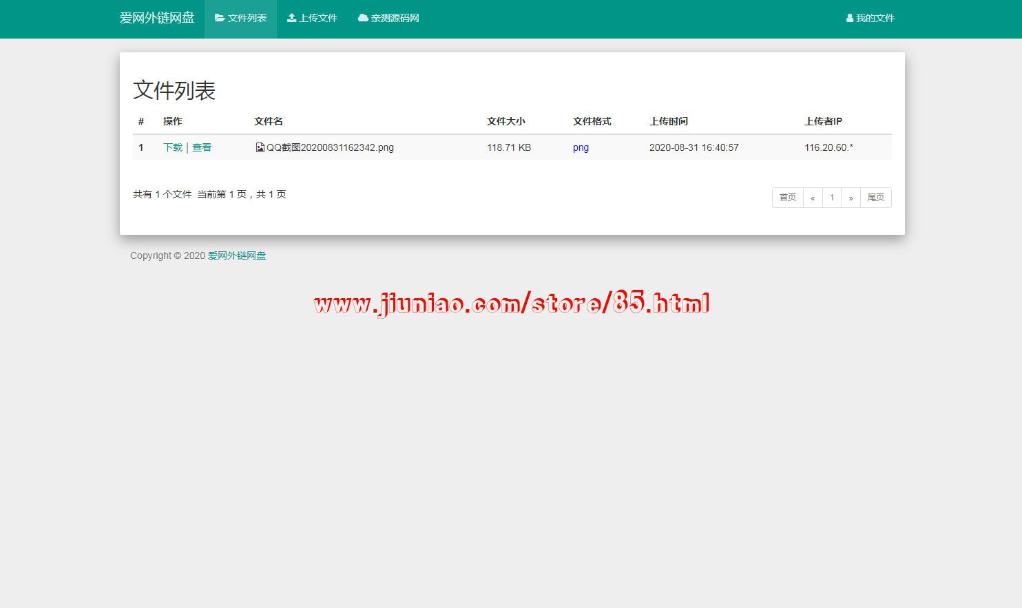Download the QQ截图 file via 下载
The height and width of the screenshot is (608, 1022).
[x=173, y=147]
